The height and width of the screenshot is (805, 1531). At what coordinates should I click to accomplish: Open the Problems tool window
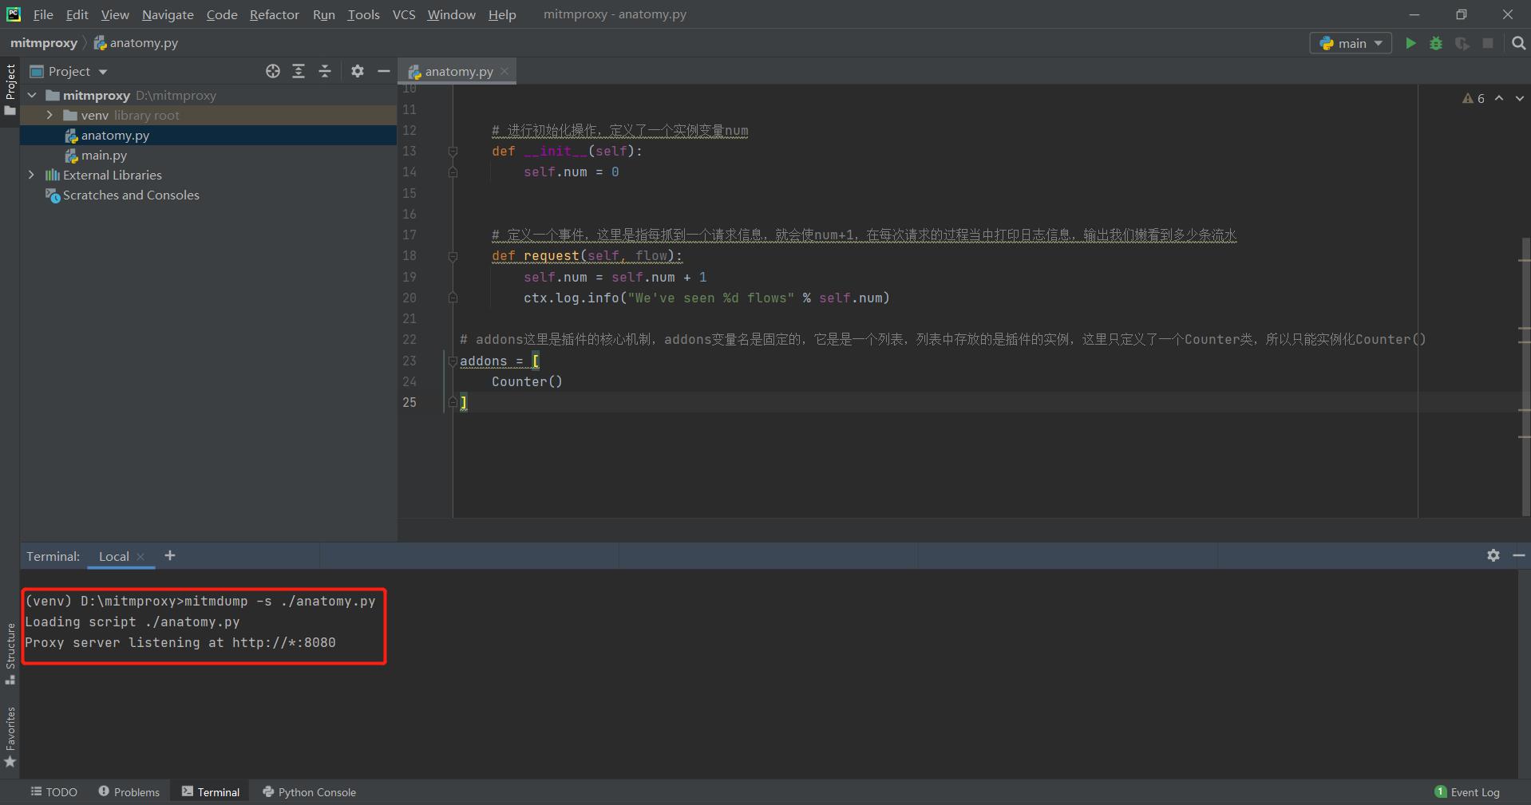[129, 791]
